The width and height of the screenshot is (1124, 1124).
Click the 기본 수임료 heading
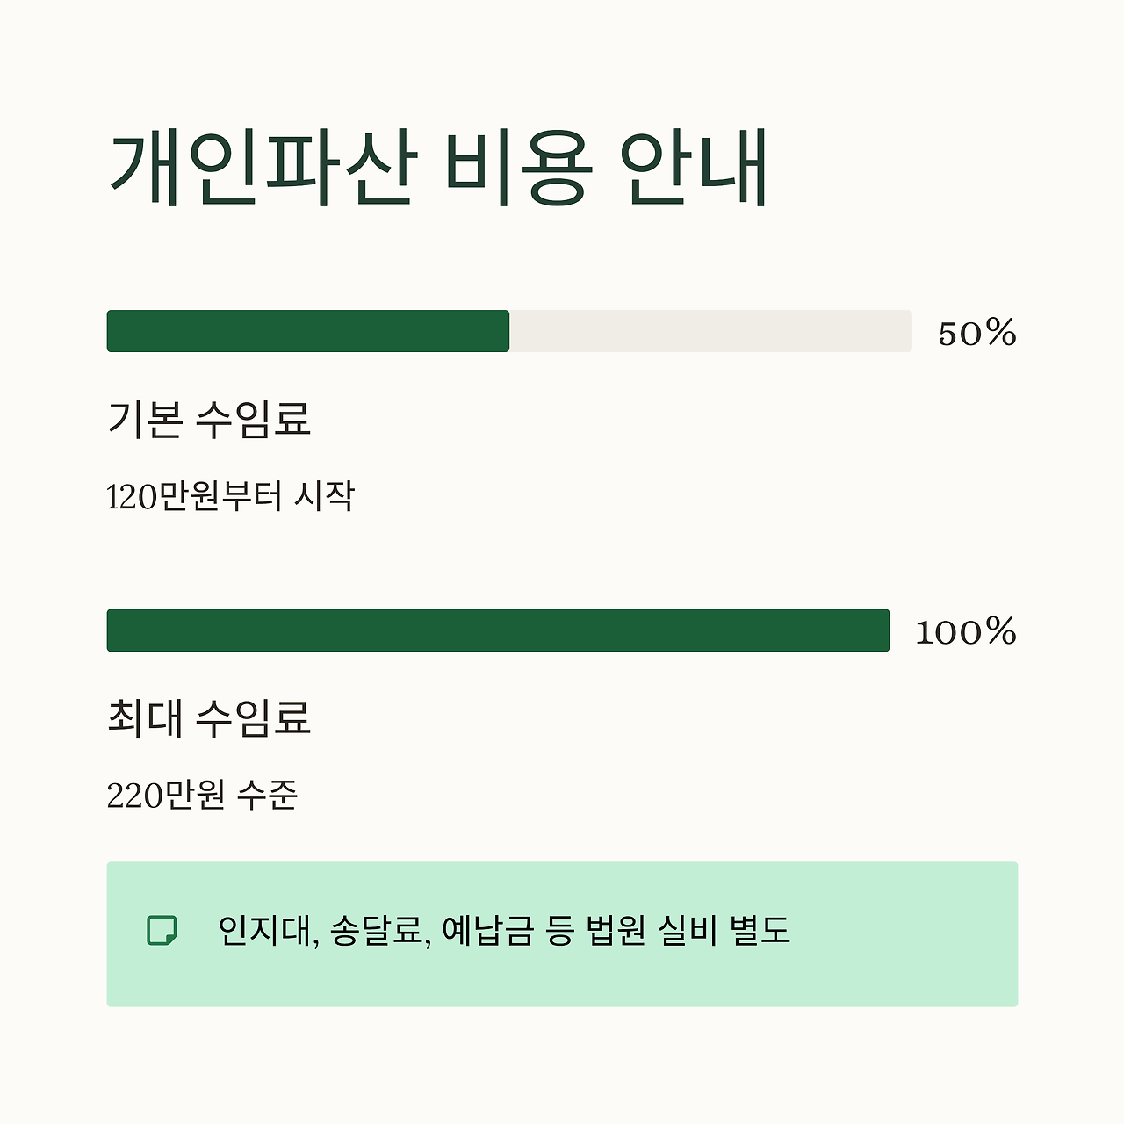tap(209, 418)
